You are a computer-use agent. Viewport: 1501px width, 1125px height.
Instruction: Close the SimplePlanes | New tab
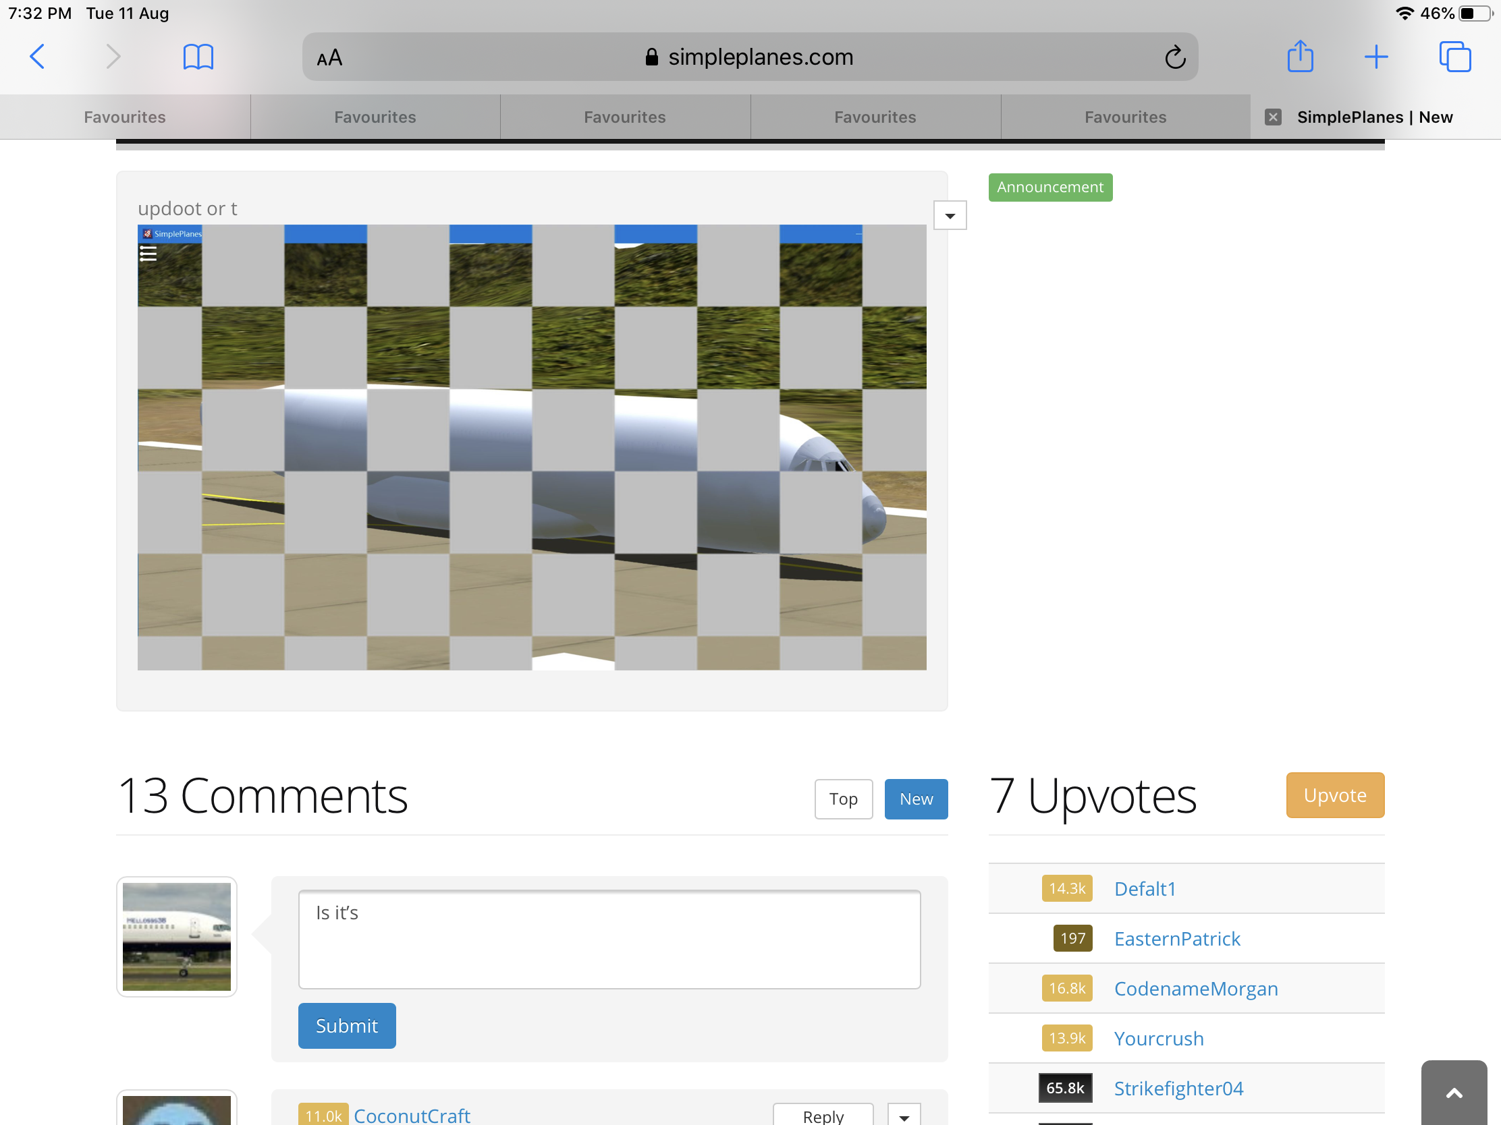pos(1273,117)
